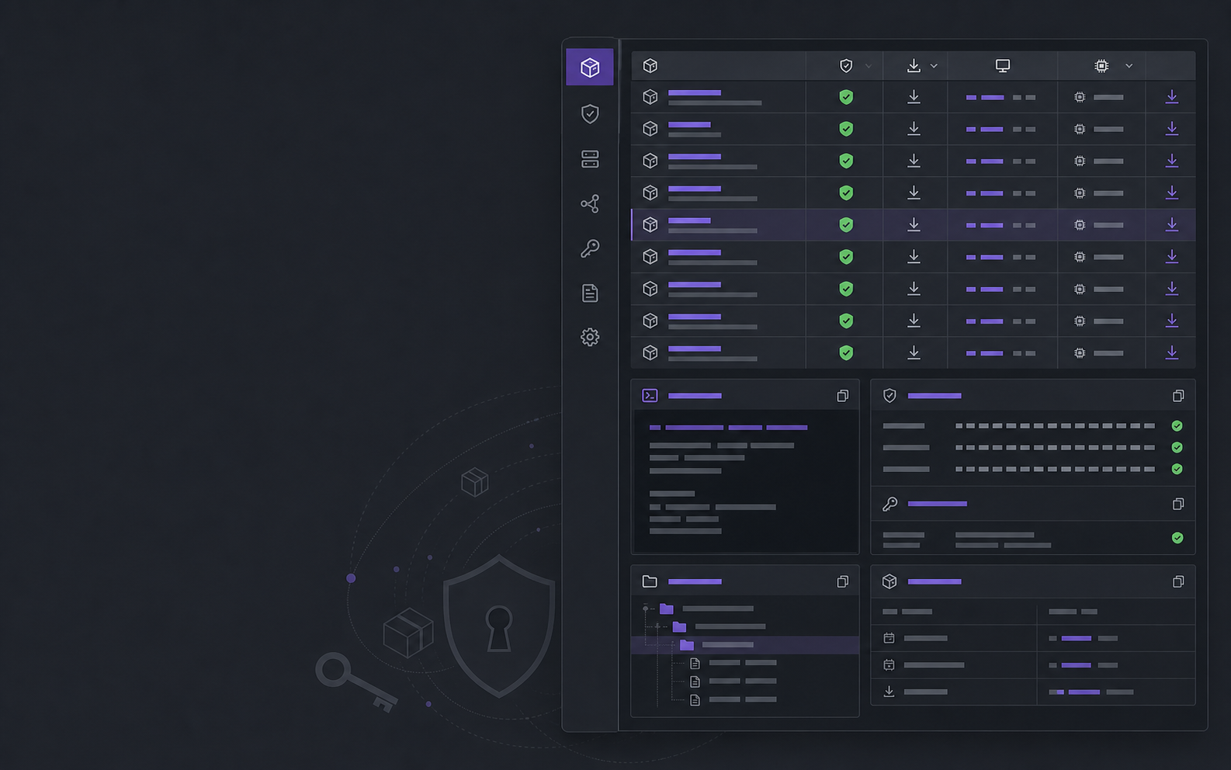Click the chip icon in the highlighted row

click(x=1080, y=225)
